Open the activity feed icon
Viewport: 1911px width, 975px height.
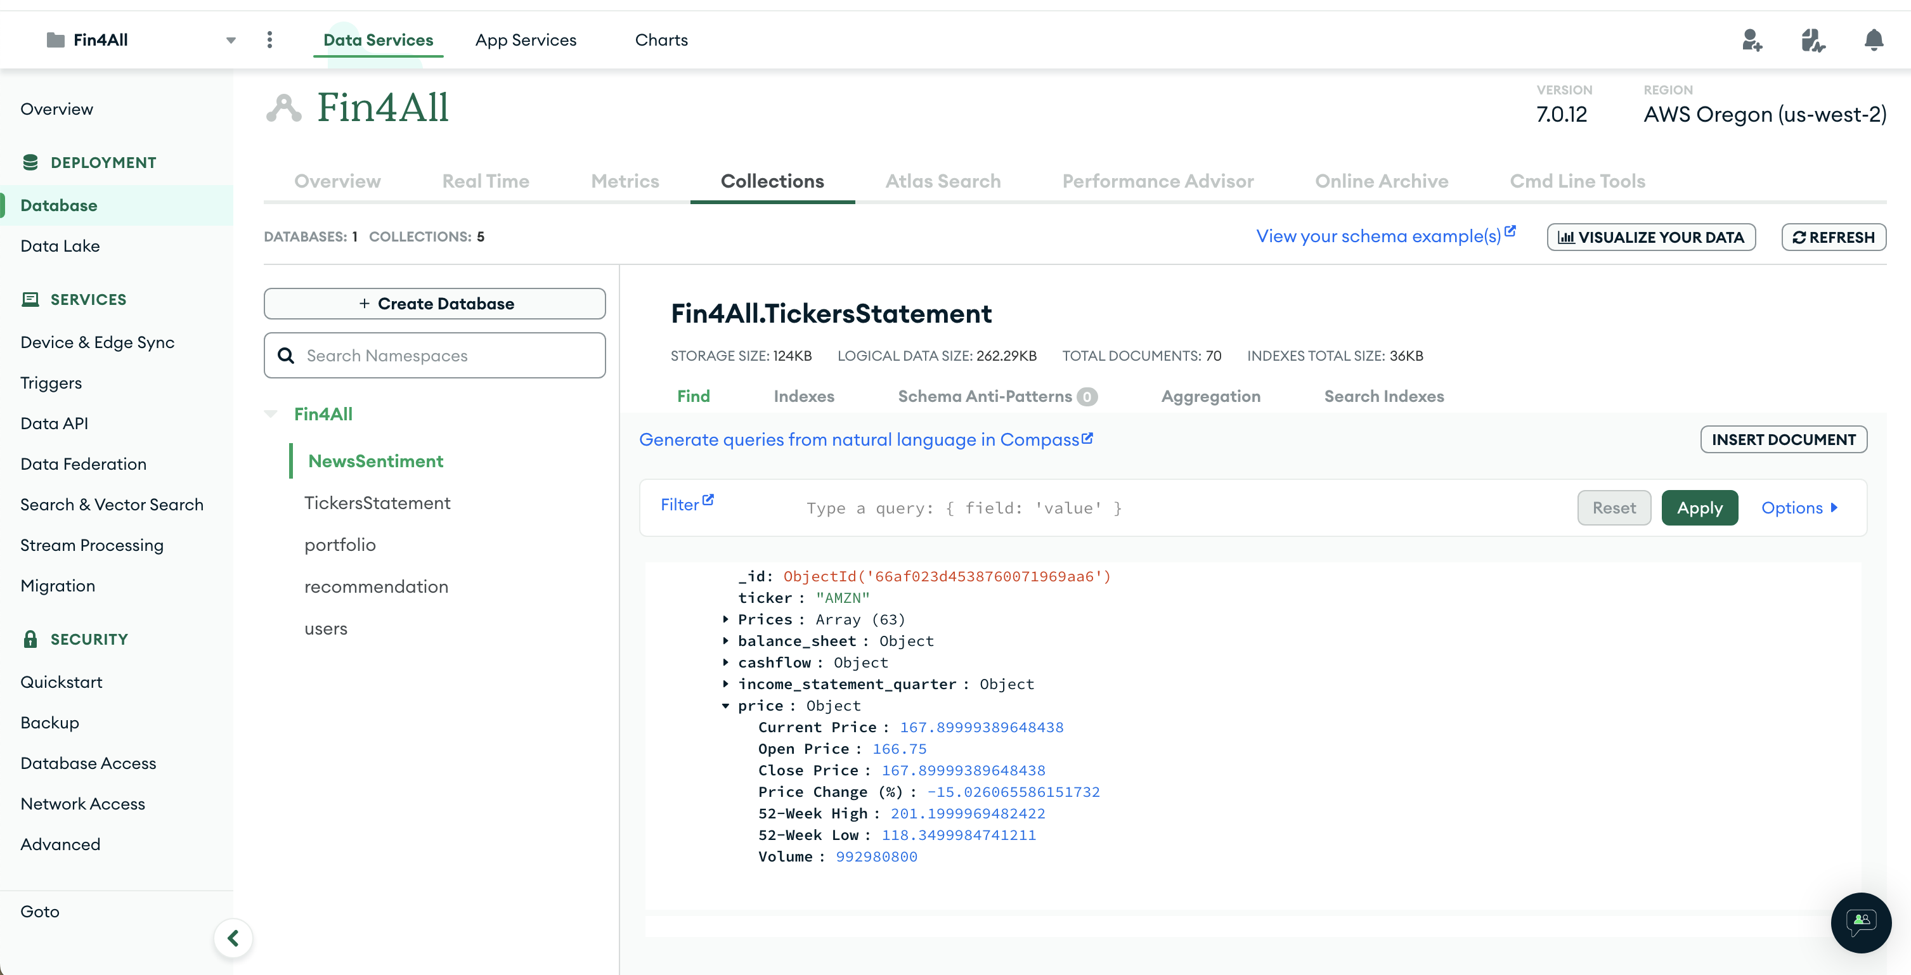1812,39
